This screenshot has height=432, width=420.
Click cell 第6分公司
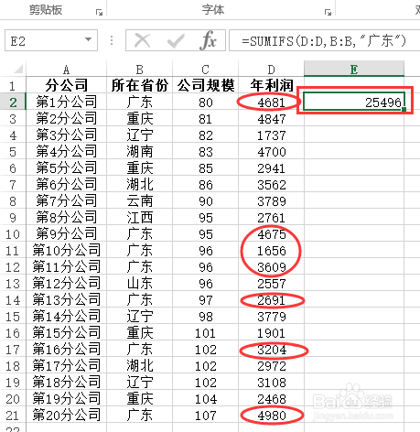click(67, 184)
